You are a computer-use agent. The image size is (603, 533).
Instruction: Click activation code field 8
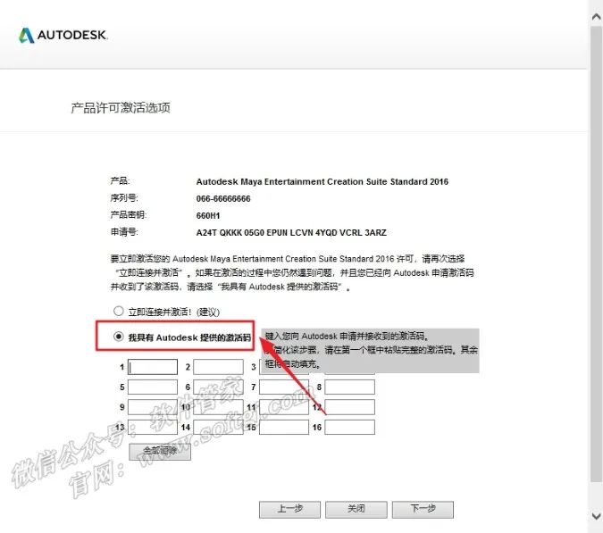click(349, 387)
